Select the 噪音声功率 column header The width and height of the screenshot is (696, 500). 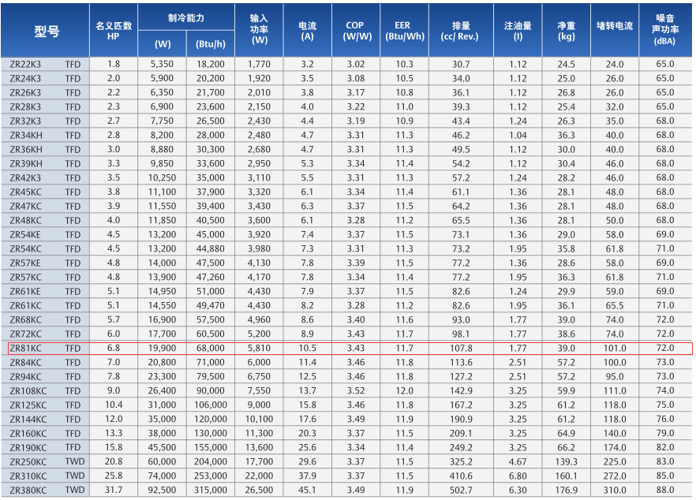[x=665, y=31]
